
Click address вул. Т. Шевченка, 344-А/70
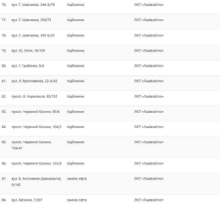[x=33, y=5]
